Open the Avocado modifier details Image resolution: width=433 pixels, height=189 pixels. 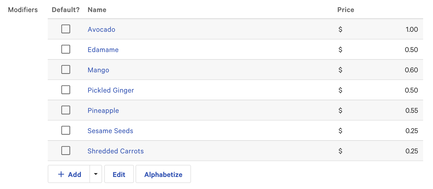[101, 30]
